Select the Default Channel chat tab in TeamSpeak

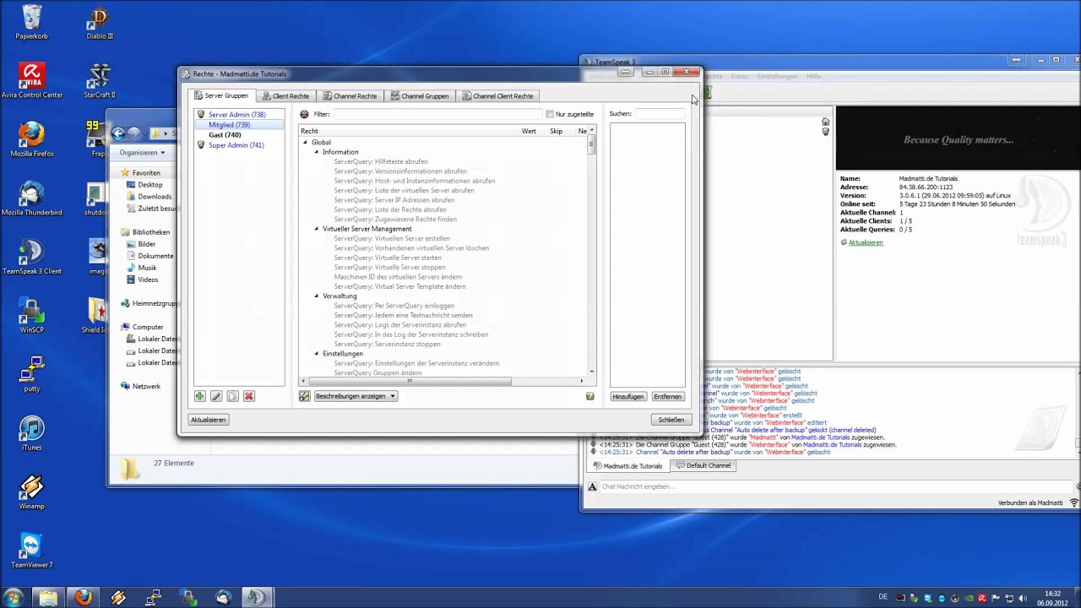[703, 465]
